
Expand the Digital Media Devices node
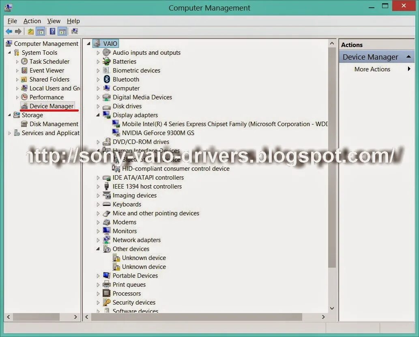tap(98, 97)
